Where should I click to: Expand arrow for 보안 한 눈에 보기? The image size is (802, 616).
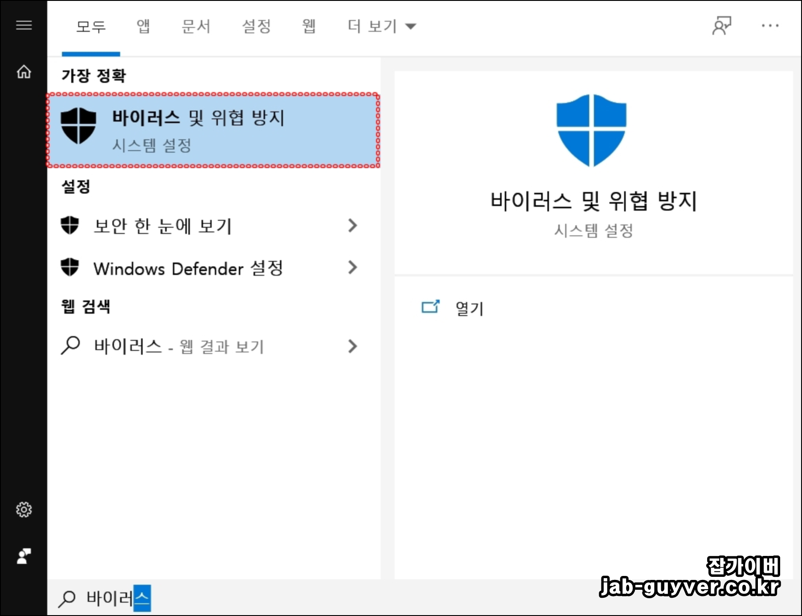352,226
